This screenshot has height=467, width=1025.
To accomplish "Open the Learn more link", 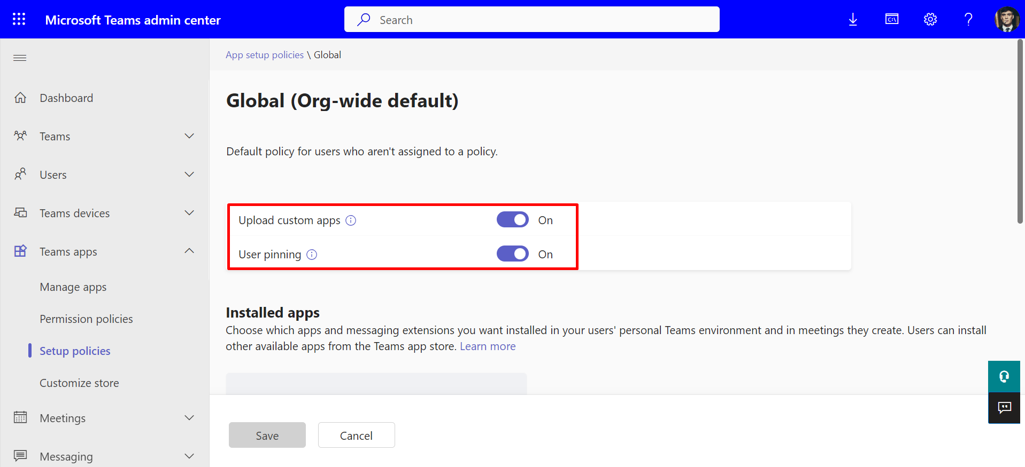I will tap(488, 346).
